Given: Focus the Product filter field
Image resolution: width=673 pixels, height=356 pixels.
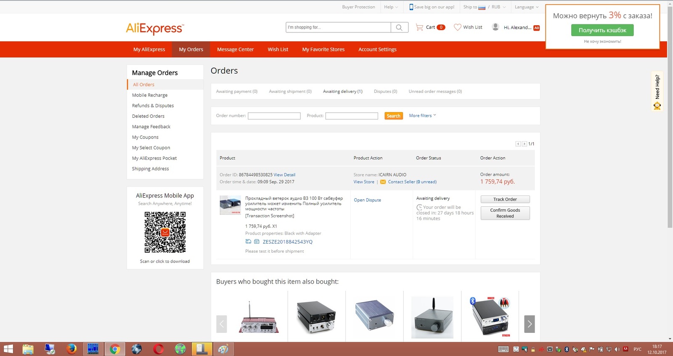Looking at the screenshot, I should point(352,116).
